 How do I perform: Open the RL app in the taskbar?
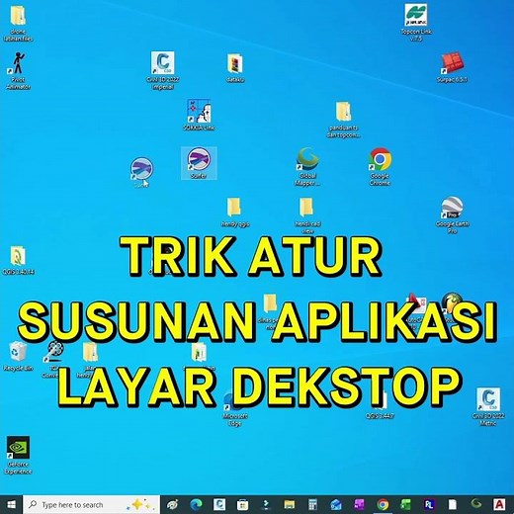(429, 504)
